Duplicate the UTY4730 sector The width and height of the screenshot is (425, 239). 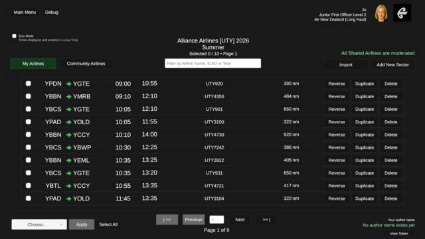click(x=365, y=135)
